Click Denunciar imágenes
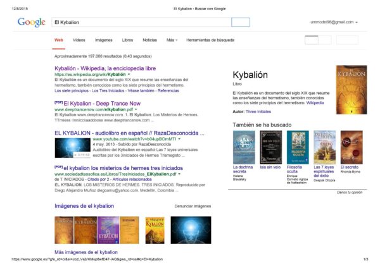Screen dimensions: 380x268 [193, 206]
